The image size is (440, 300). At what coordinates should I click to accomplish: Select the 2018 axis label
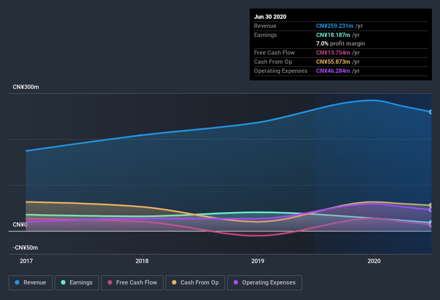pos(142,261)
